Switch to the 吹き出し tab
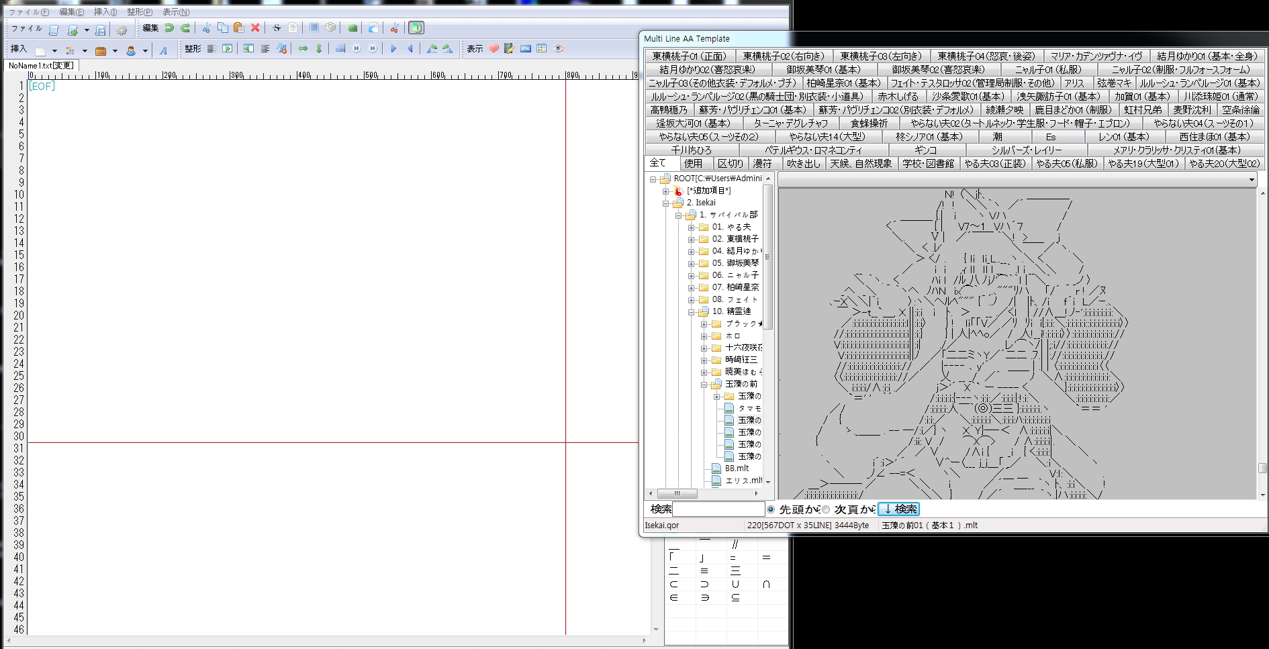 tap(803, 163)
